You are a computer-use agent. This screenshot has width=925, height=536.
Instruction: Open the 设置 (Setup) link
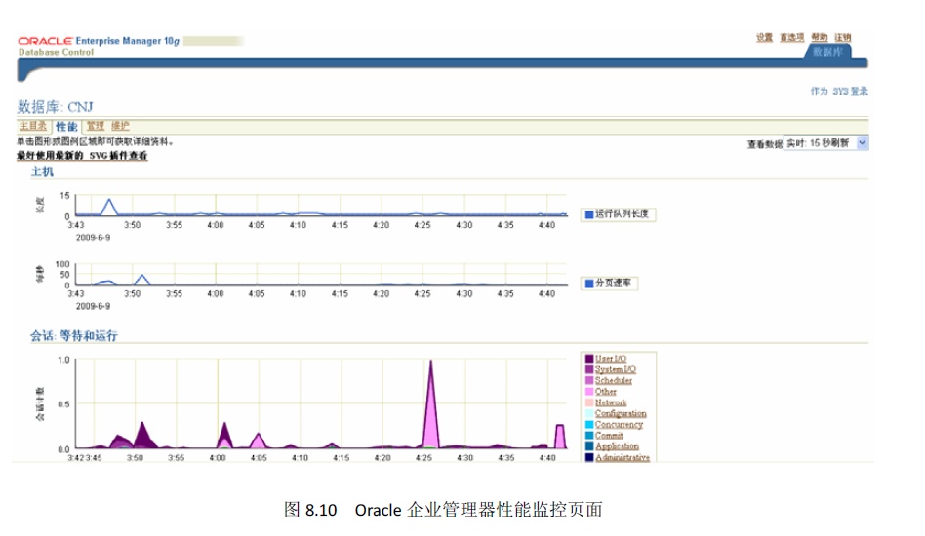click(x=764, y=38)
